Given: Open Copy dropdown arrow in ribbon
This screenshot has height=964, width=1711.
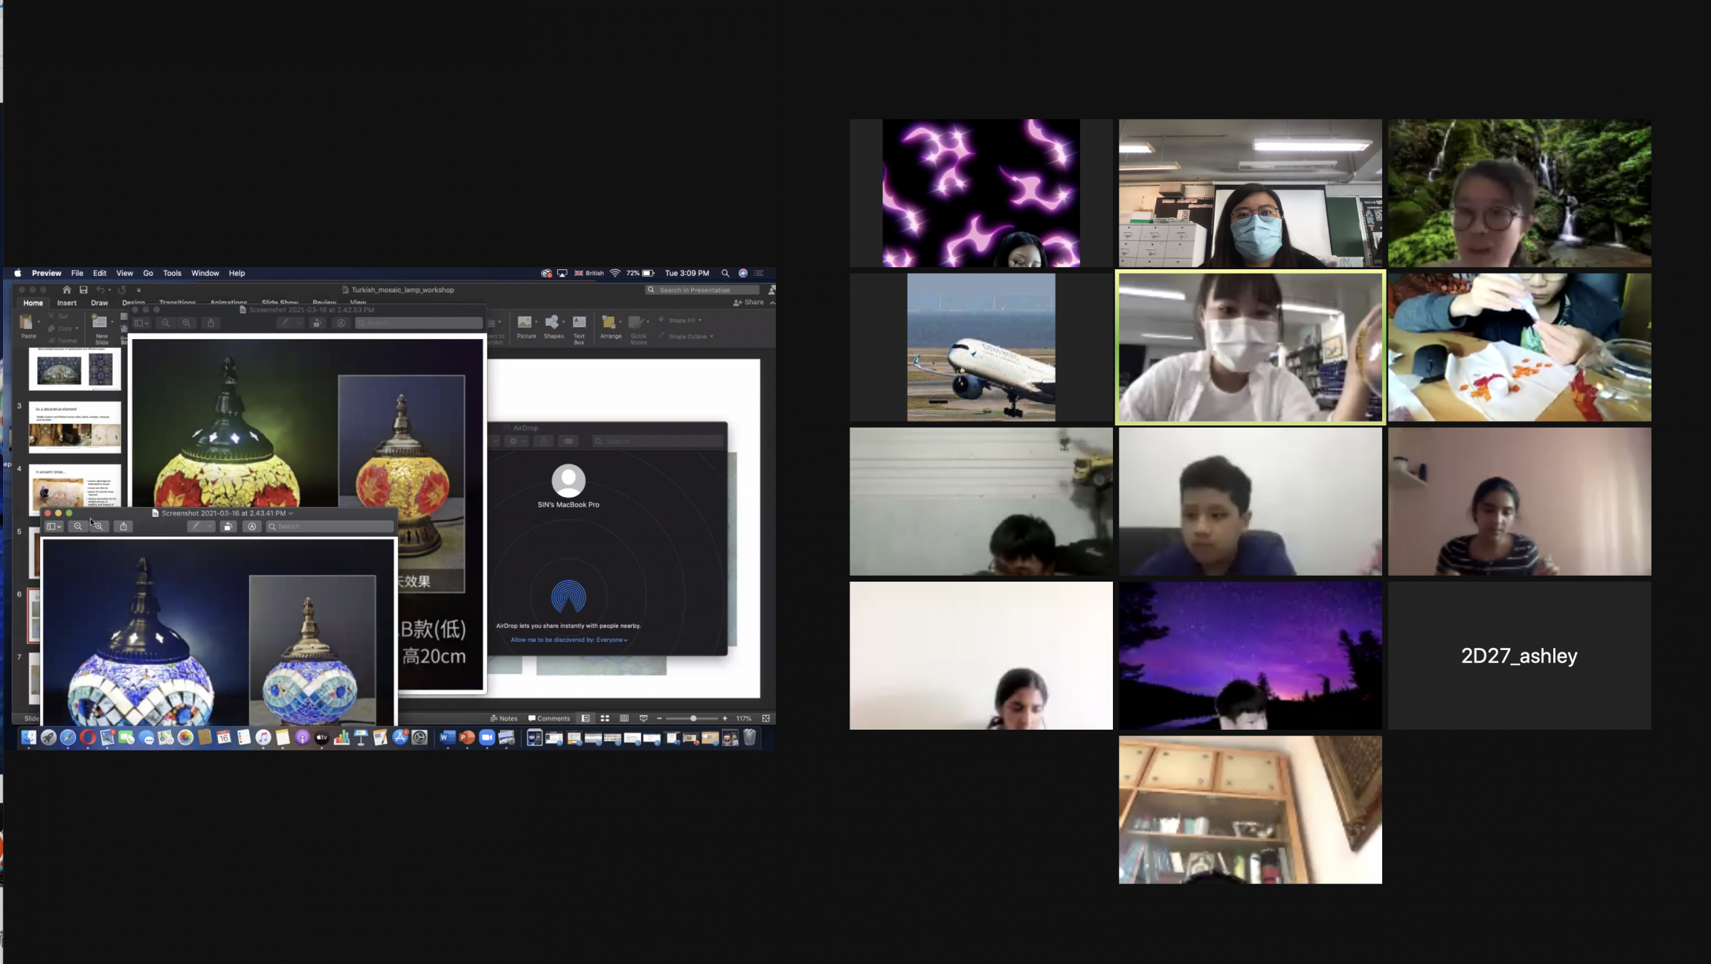Looking at the screenshot, I should pyautogui.click(x=77, y=328).
